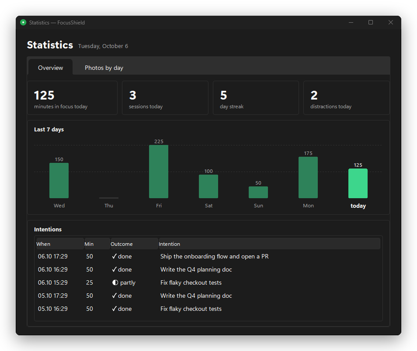Open the Photos by day tab
The image size is (417, 351).
tap(104, 68)
